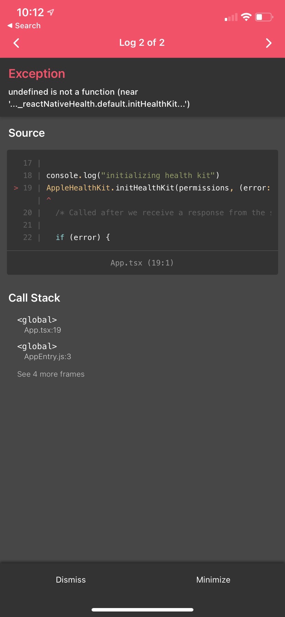This screenshot has height=617, width=285.
Task: Tap line 22 showing if (error)
Action: 84,237
